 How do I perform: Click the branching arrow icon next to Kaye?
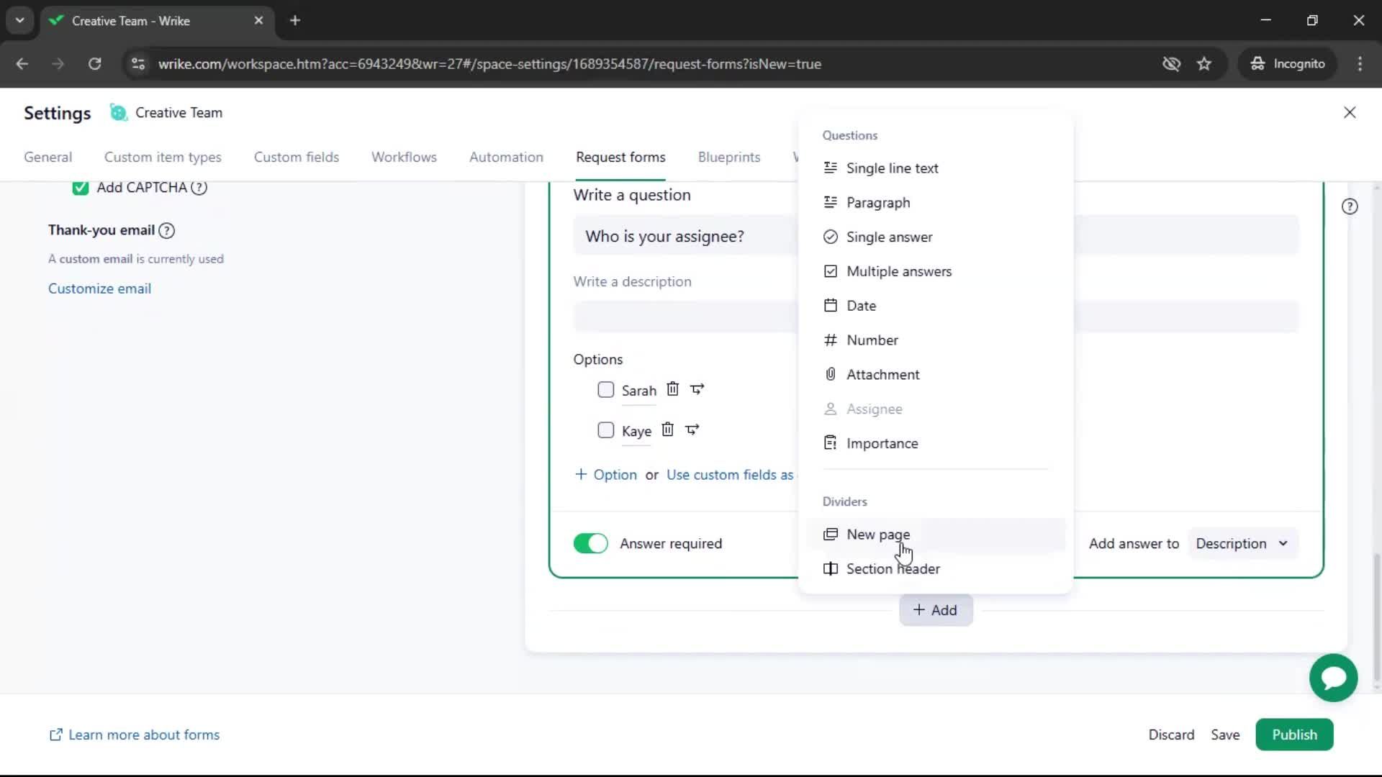tap(692, 430)
